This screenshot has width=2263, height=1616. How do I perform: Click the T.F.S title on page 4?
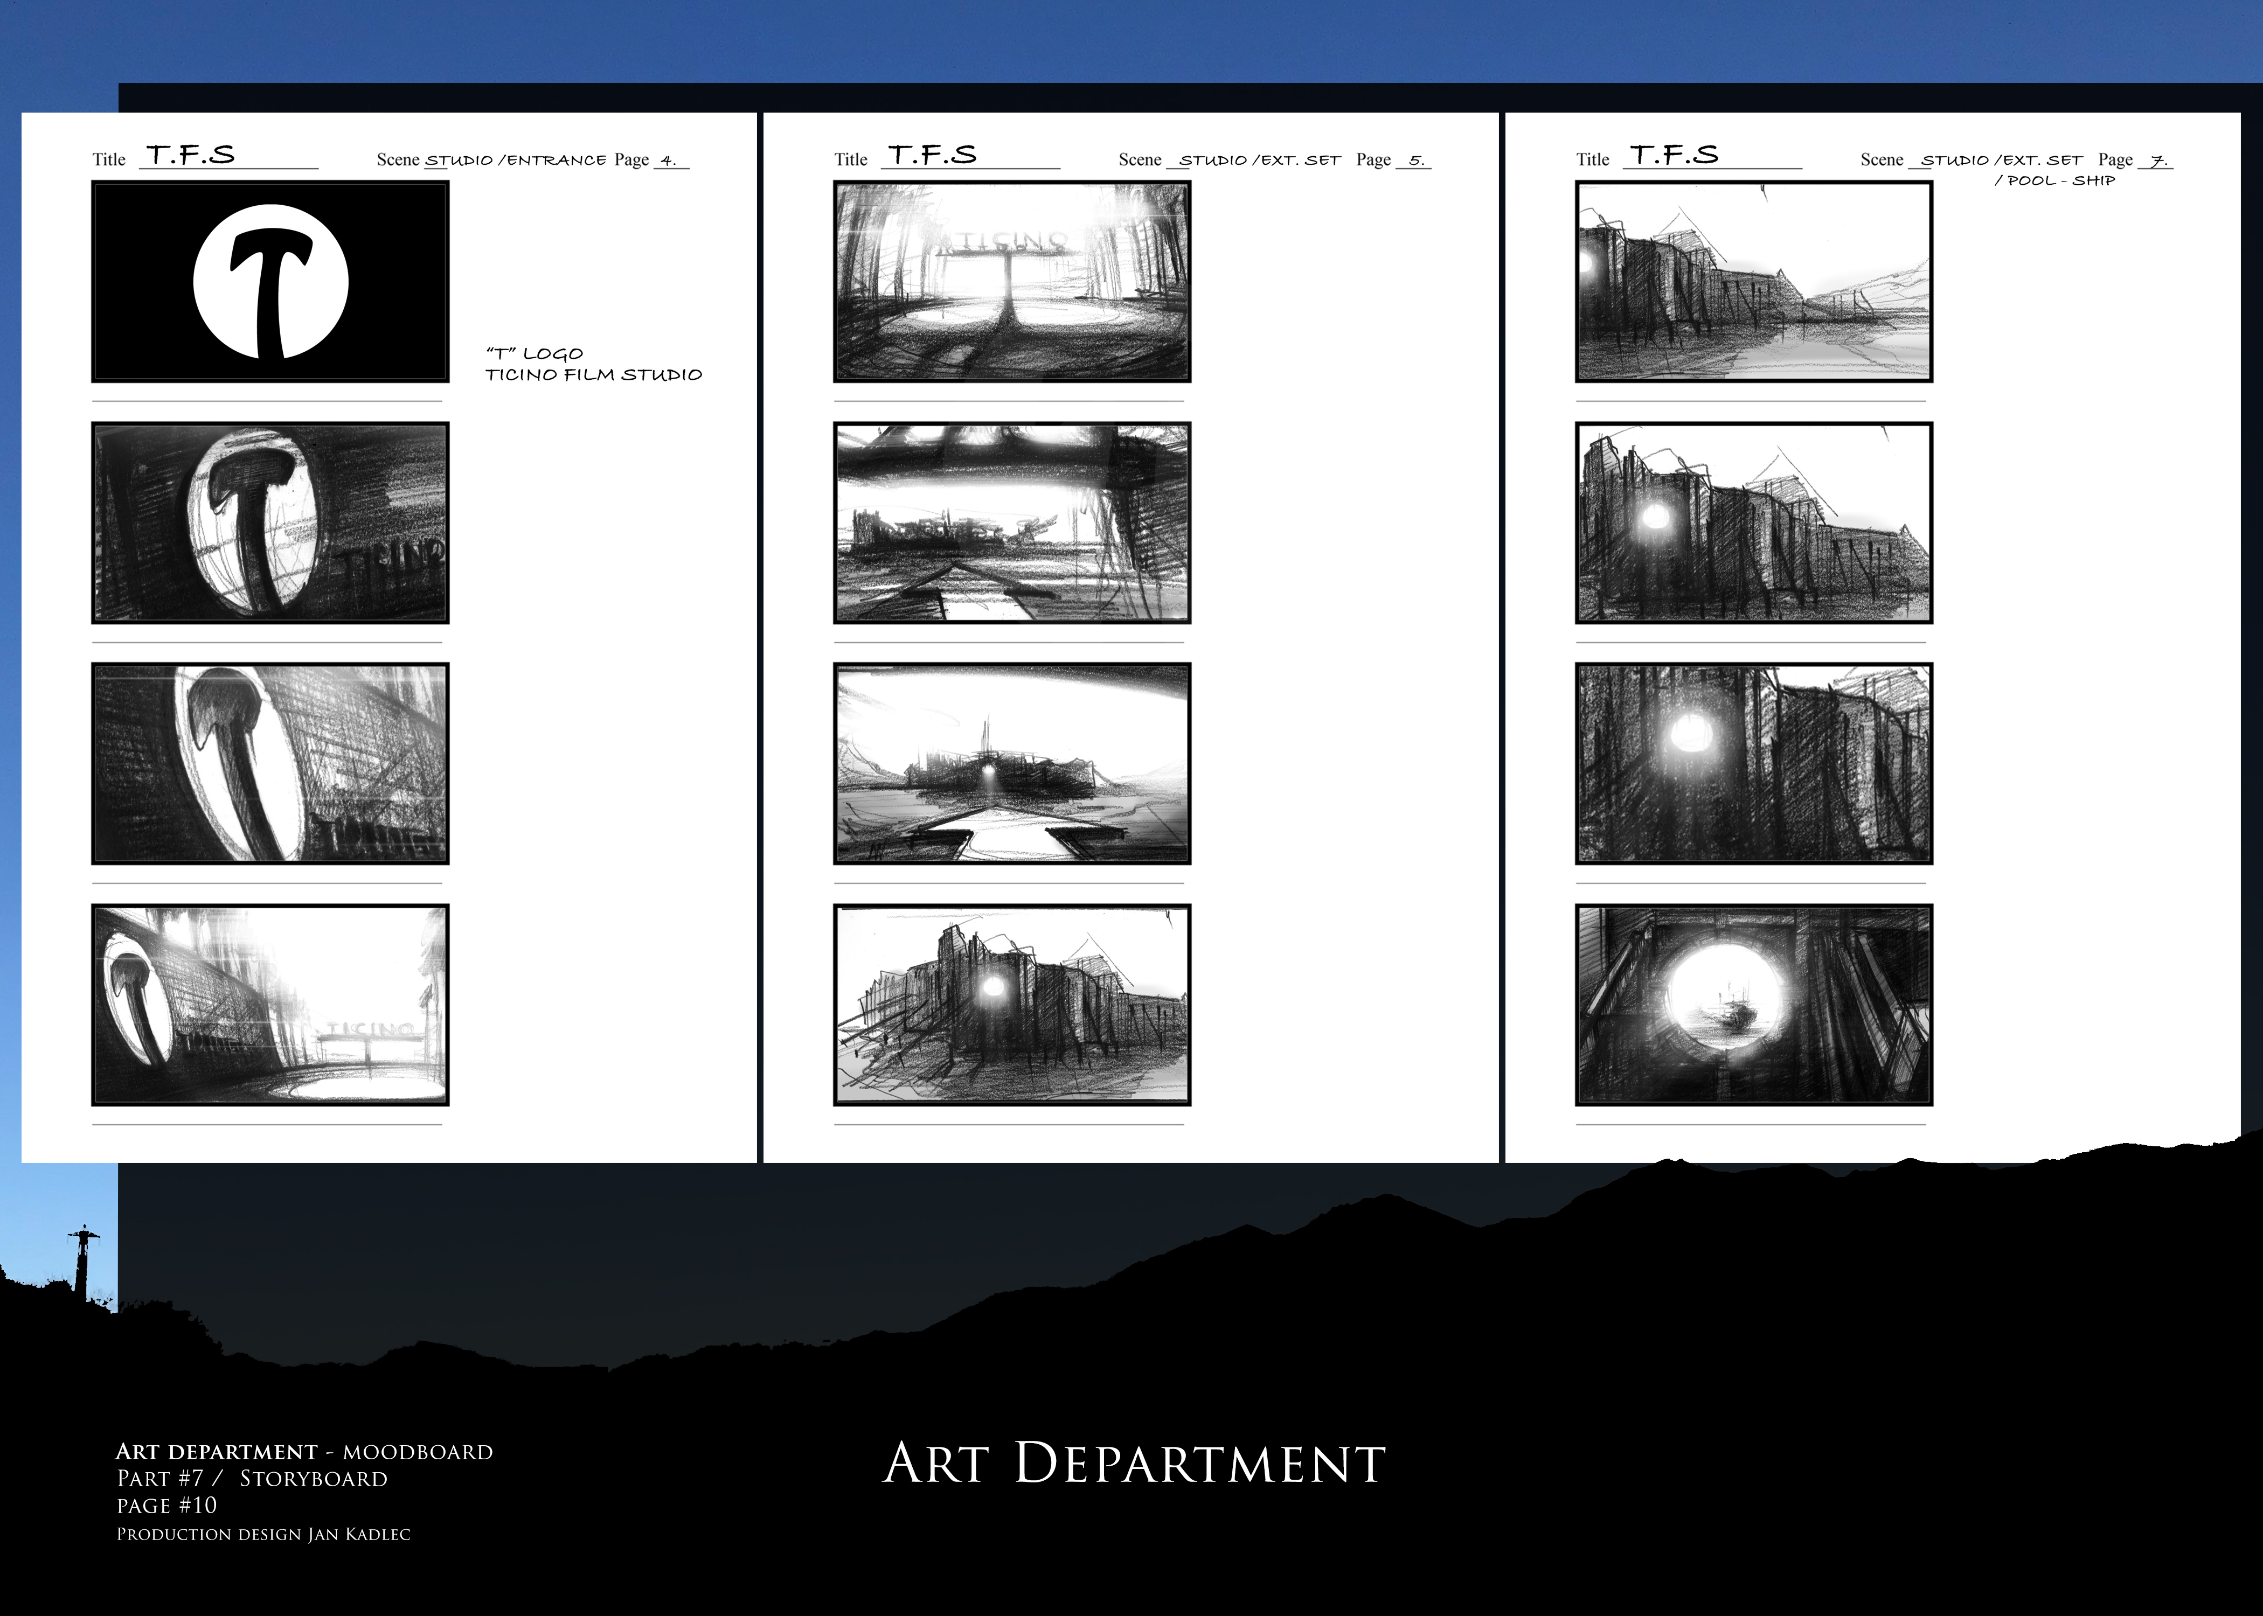click(x=191, y=155)
